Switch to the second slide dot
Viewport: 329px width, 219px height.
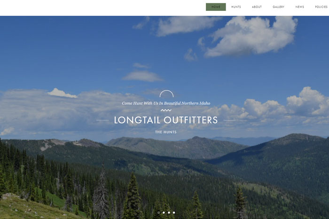164,212
